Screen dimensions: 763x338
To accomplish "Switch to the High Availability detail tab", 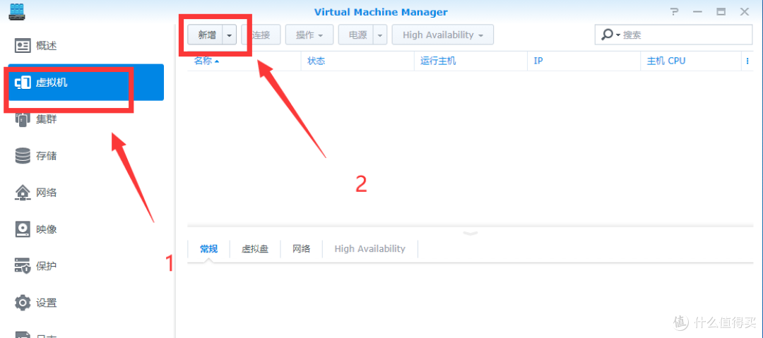I will tap(369, 248).
